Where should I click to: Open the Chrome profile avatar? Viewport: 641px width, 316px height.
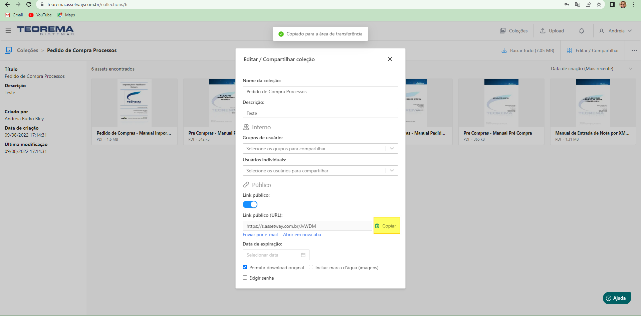point(623,4)
